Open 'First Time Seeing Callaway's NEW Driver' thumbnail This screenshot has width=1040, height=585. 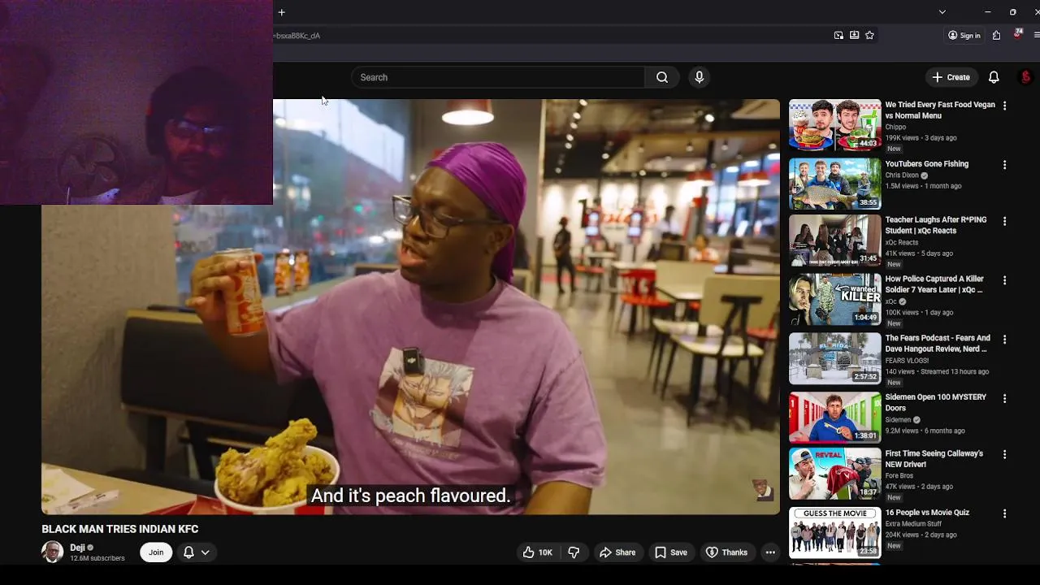point(834,474)
